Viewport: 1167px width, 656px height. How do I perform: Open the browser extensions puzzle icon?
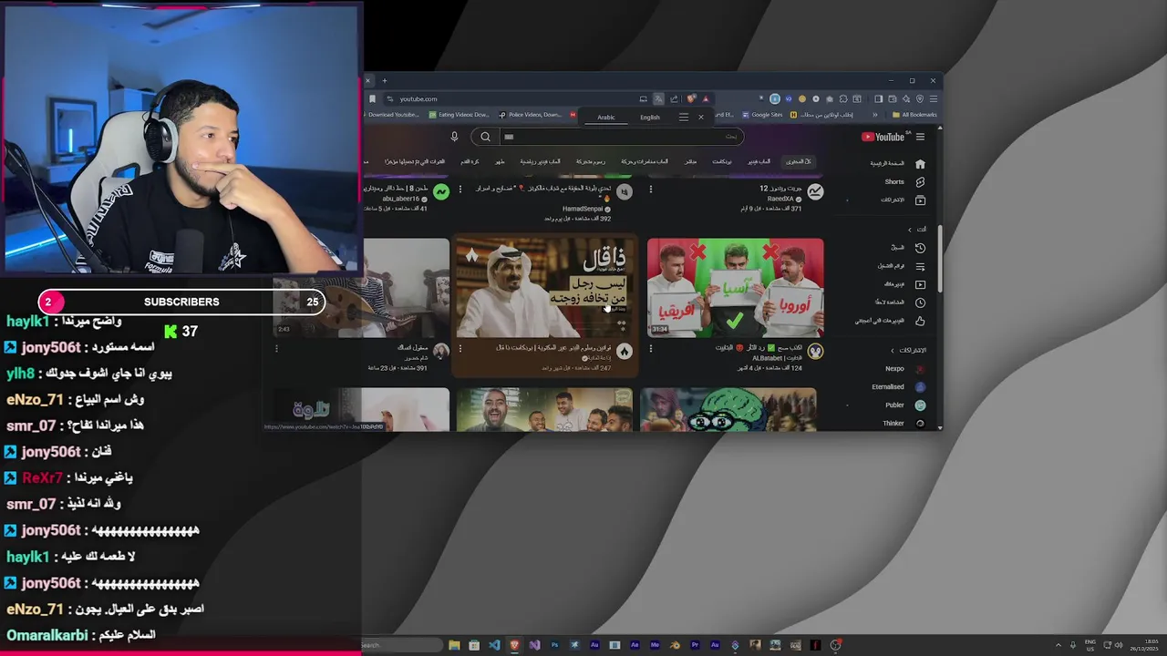tap(843, 98)
